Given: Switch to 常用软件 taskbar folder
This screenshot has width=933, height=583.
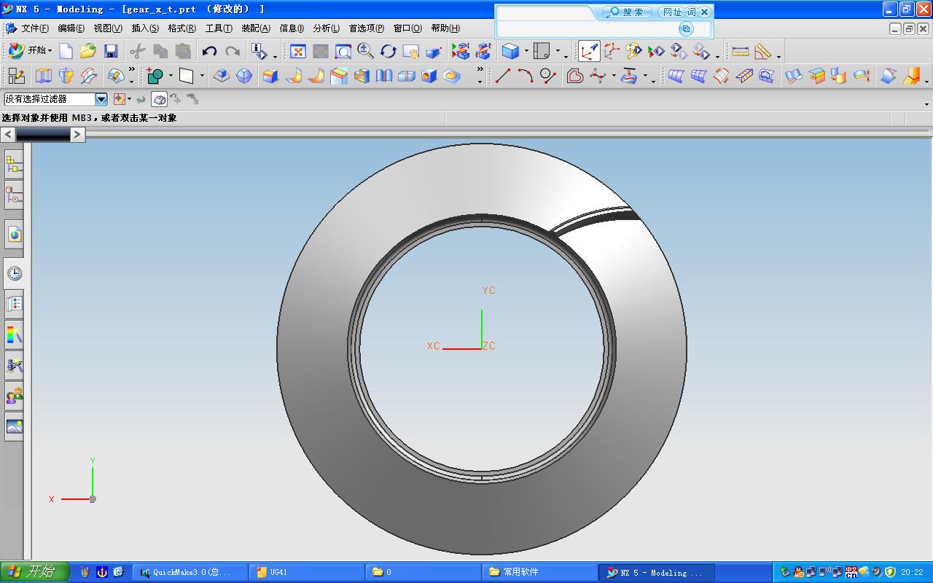Looking at the screenshot, I should coord(539,572).
